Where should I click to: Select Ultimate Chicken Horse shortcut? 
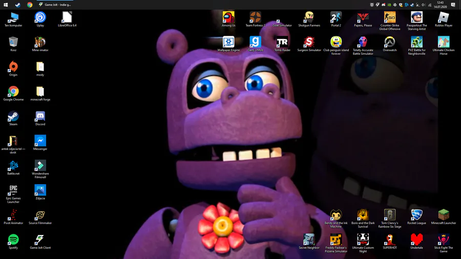tap(444, 46)
